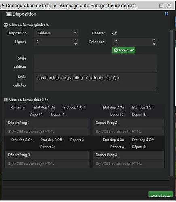This screenshot has width=176, height=202.
Task: Click the green Appliquer refresh button
Action: click(123, 50)
